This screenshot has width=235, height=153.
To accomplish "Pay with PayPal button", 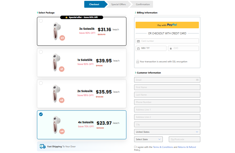I will (x=167, y=25).
